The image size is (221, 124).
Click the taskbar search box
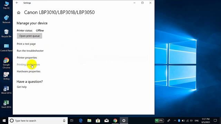point(38,121)
